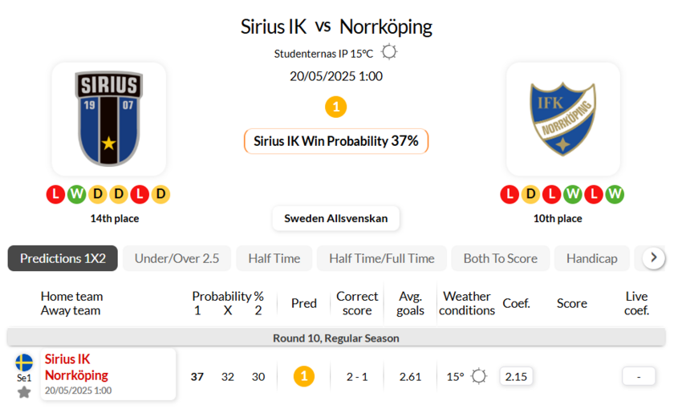Switch to Both To Score tab

(x=500, y=258)
